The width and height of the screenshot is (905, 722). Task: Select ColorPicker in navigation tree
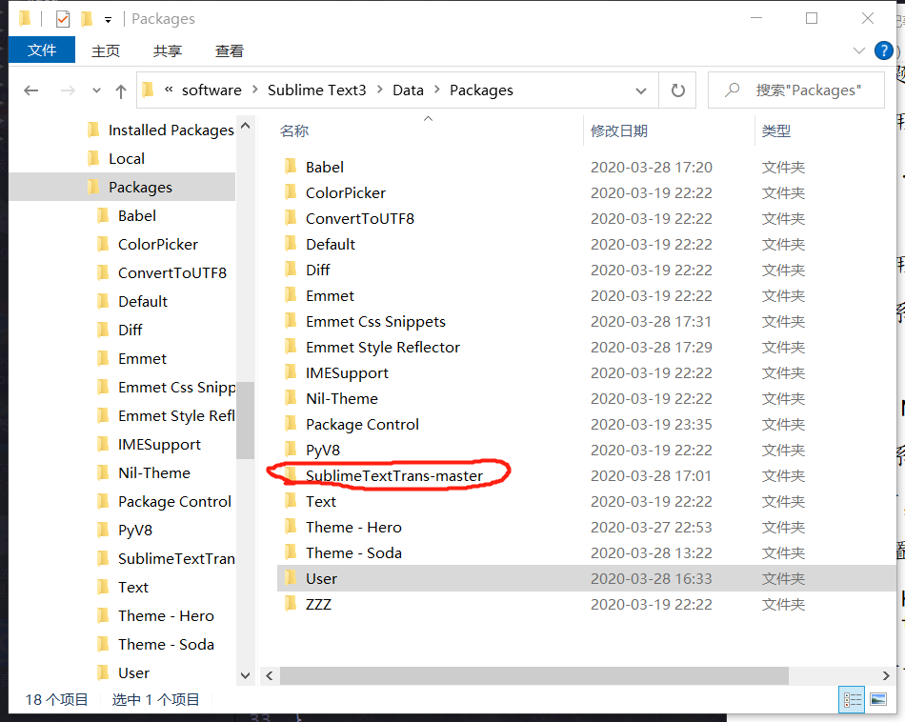pos(157,244)
